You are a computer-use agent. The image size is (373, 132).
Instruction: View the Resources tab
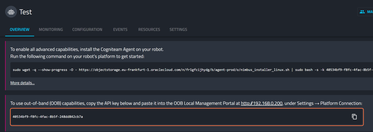(149, 30)
